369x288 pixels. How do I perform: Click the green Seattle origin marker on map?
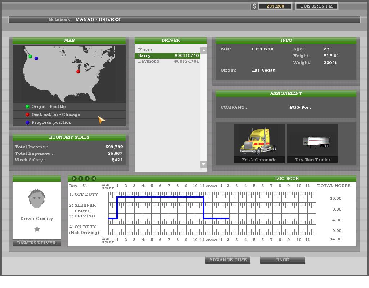point(30,57)
